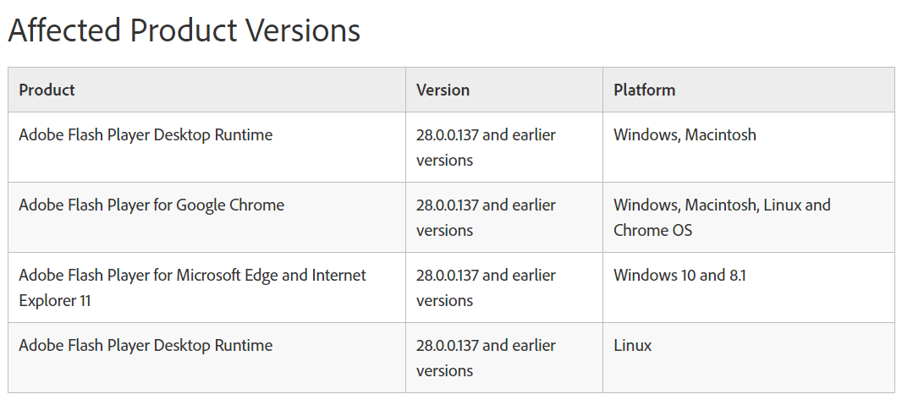Click "28.0.0.137 and earlier" in the Linux row
The height and width of the screenshot is (405, 913).
486,345
